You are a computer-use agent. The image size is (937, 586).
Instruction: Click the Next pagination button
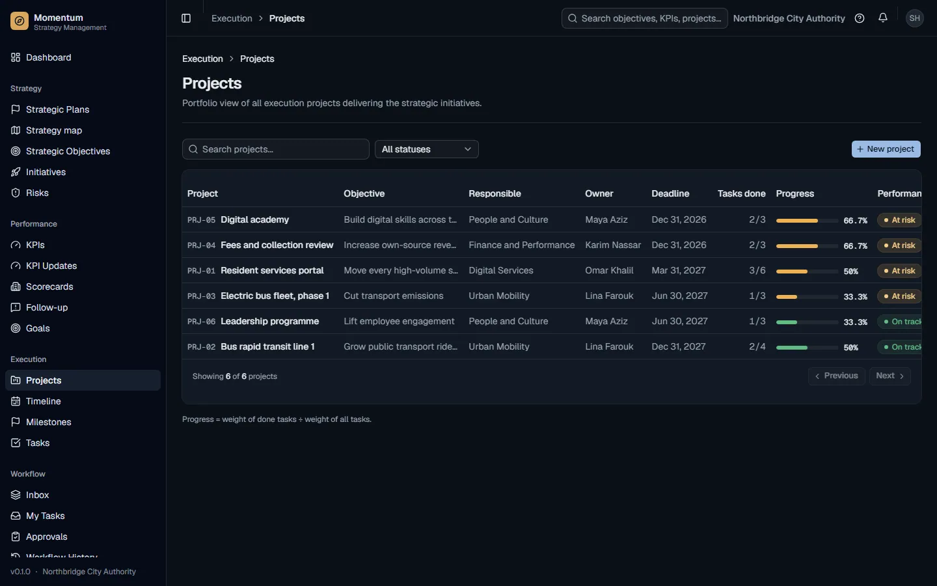[889, 376]
